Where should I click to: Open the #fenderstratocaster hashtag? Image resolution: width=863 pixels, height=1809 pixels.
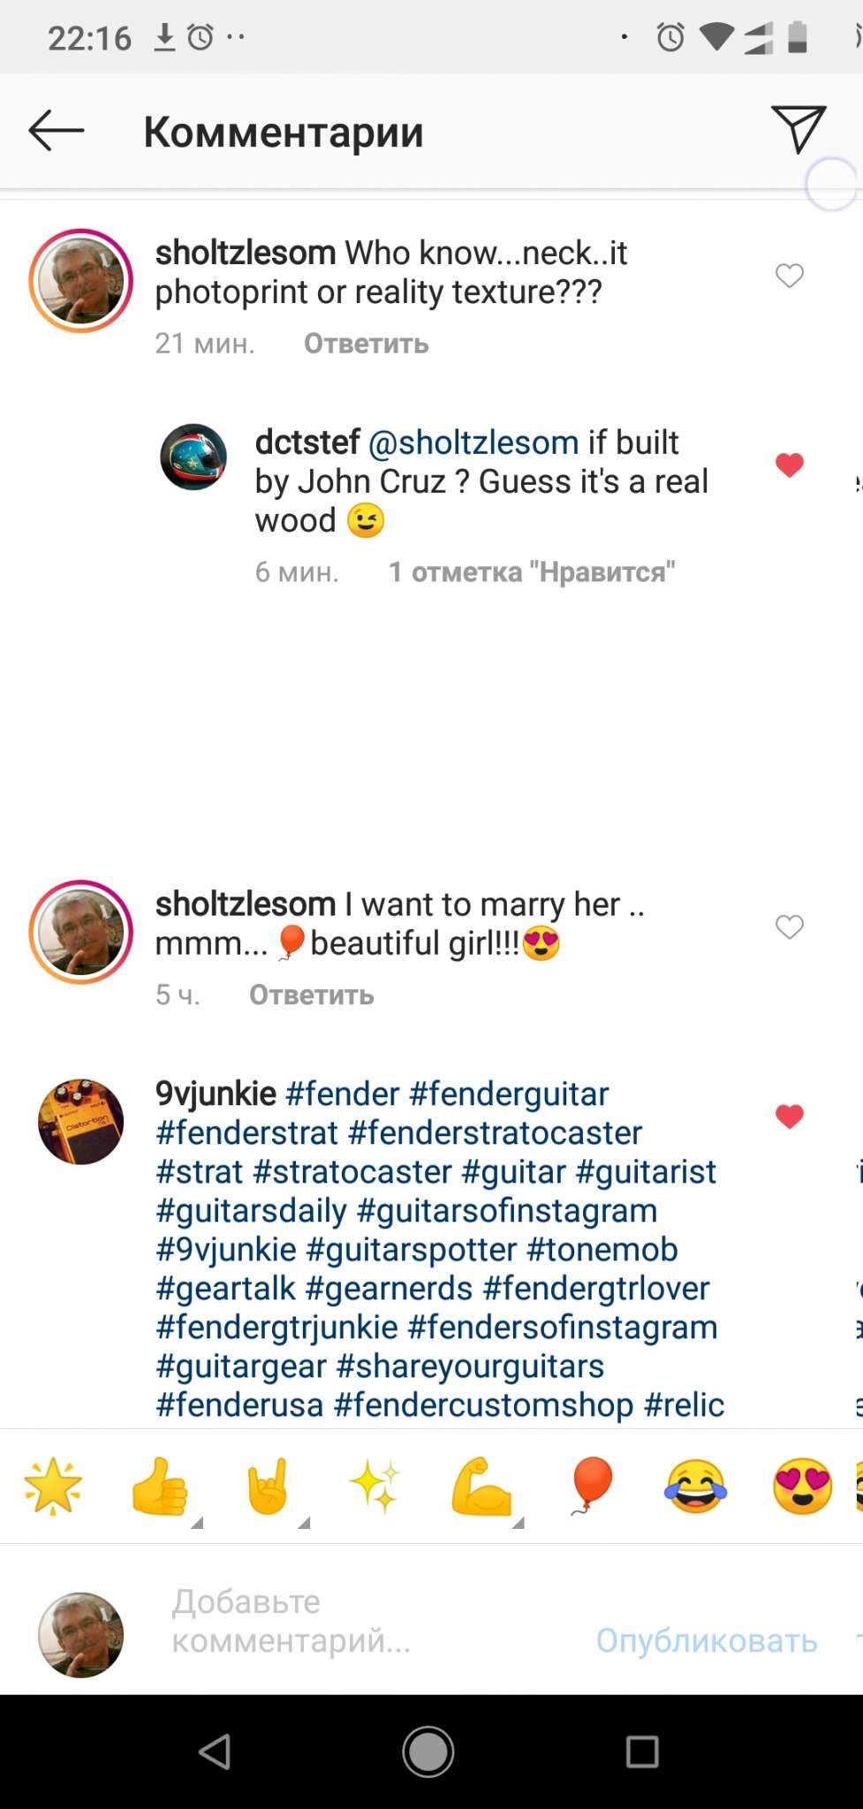495,1132
